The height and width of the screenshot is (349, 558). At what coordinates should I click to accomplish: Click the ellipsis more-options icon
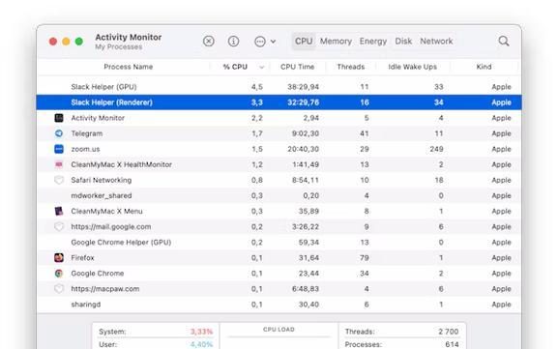(x=260, y=42)
